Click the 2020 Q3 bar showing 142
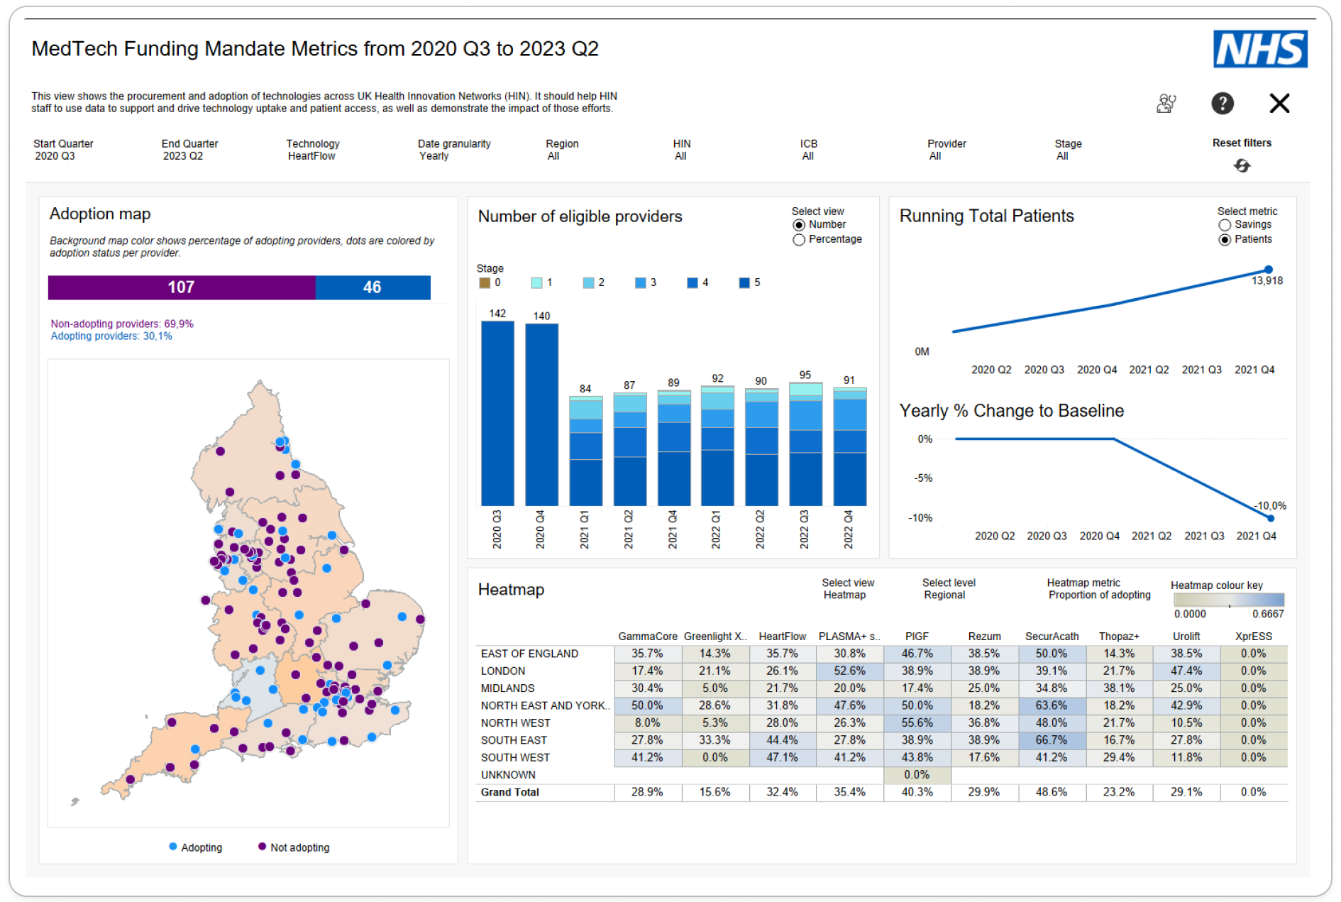 click(x=497, y=413)
